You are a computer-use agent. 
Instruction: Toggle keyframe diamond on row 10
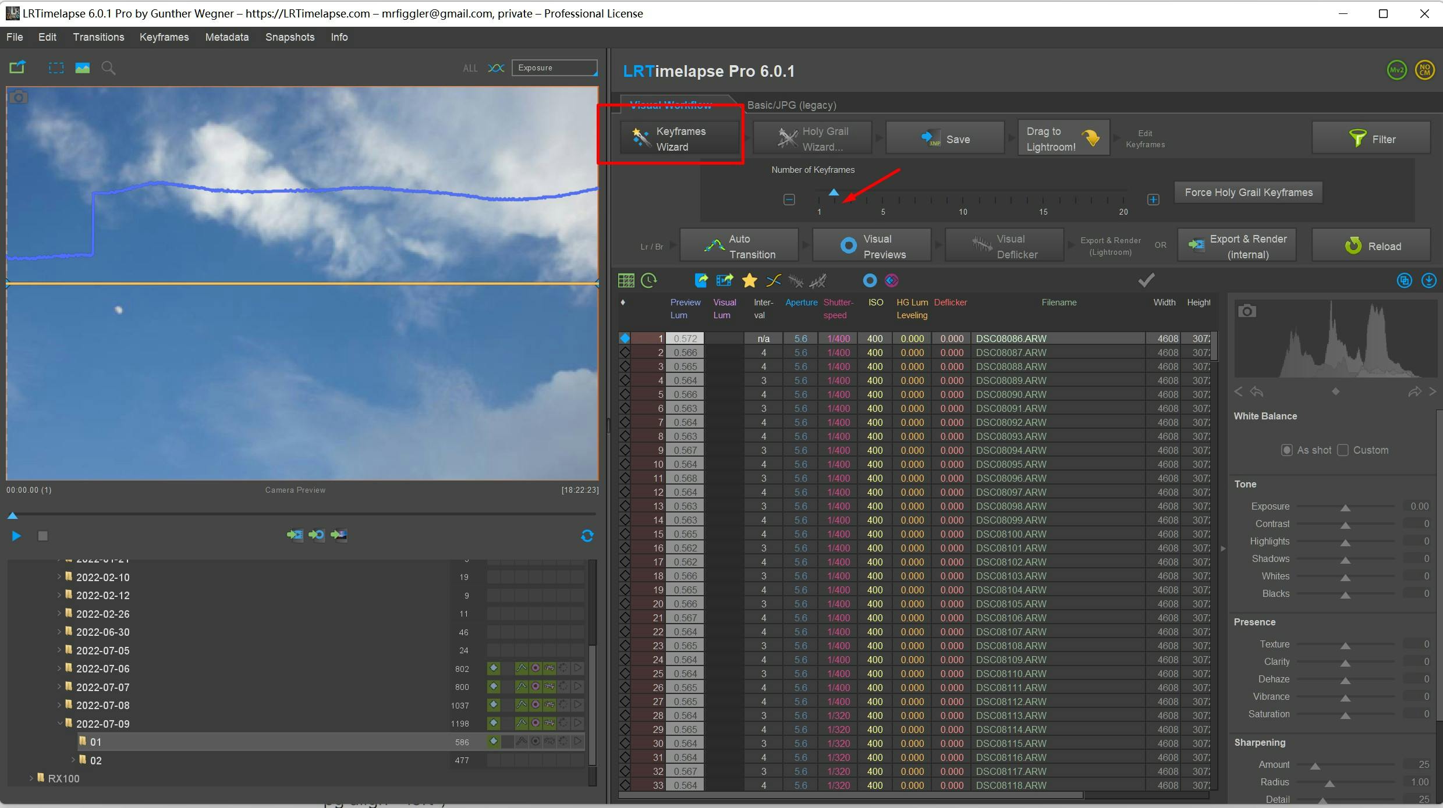[x=625, y=464]
